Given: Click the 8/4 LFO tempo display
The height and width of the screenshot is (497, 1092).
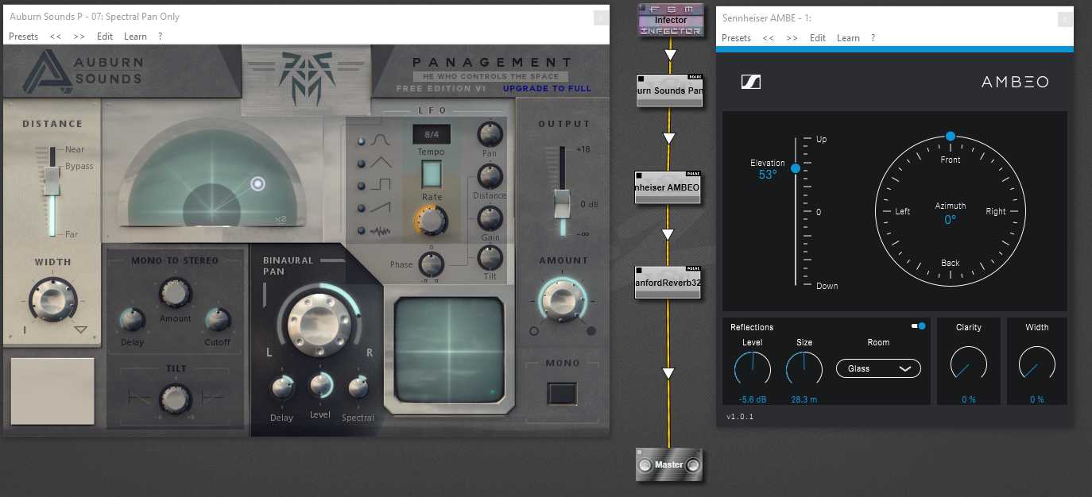Looking at the screenshot, I should tap(432, 134).
